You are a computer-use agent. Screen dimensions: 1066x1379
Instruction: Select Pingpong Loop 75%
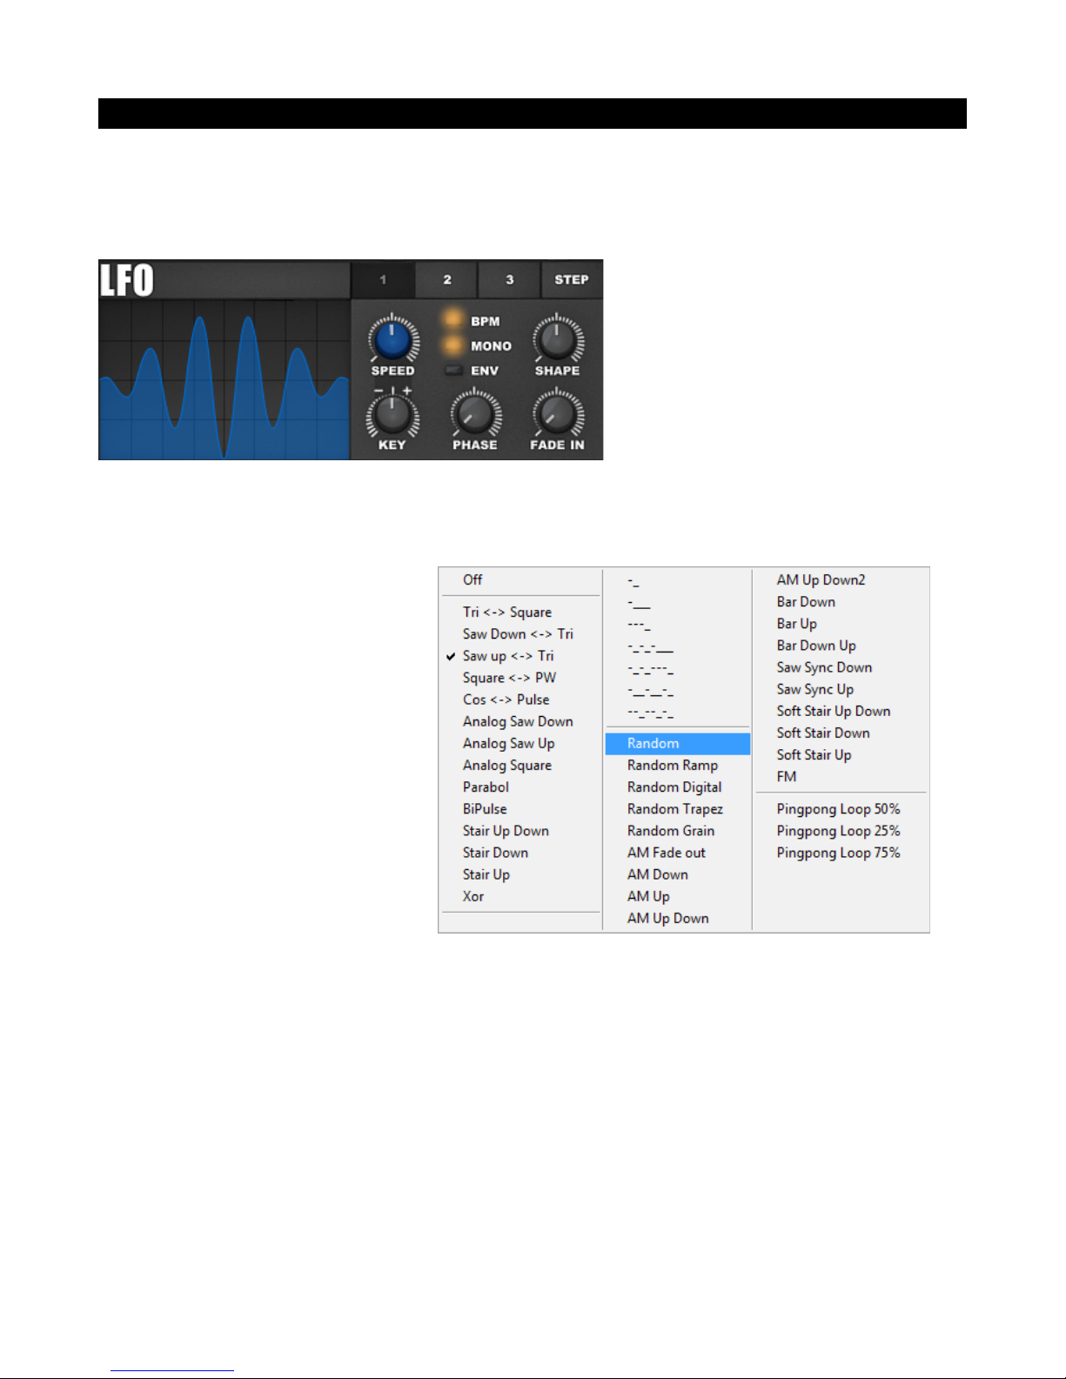(839, 853)
